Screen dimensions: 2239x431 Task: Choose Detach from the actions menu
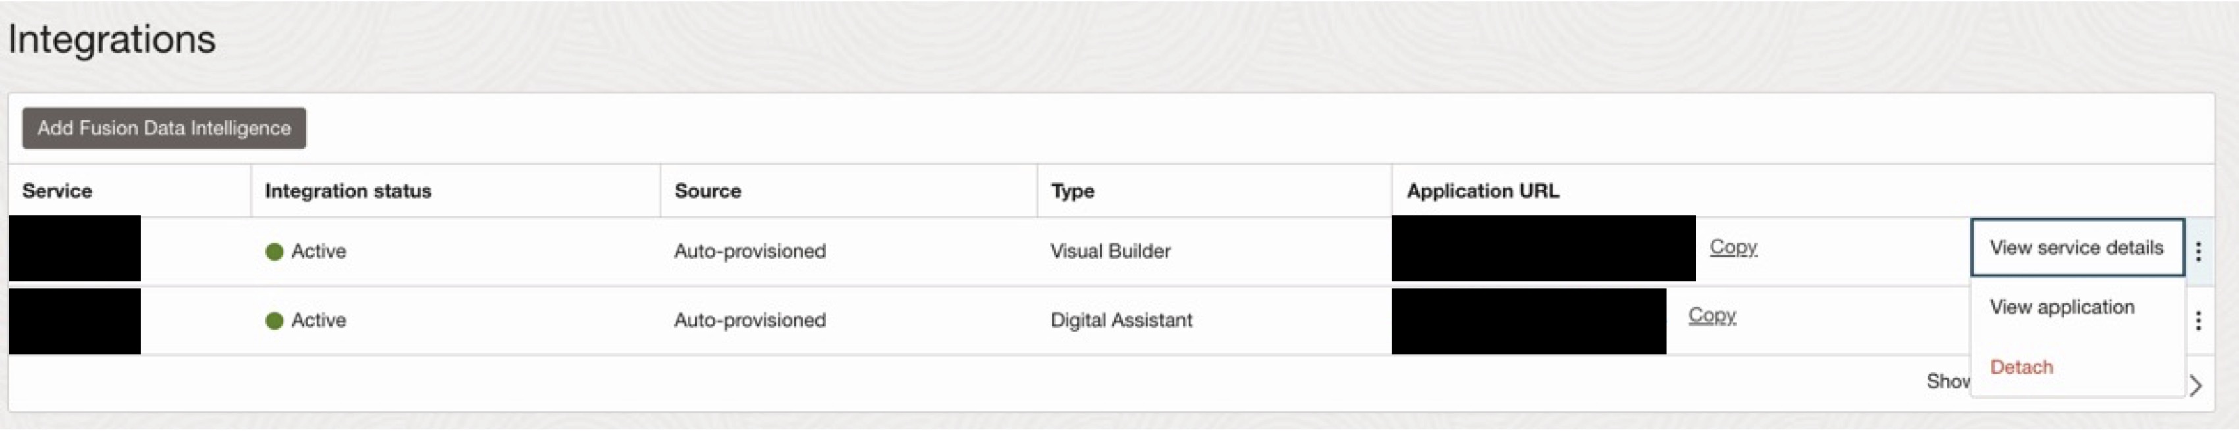[2022, 368]
